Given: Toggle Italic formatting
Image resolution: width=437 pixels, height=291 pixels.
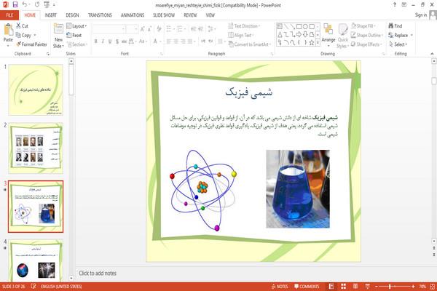Looking at the screenshot, I should [x=103, y=41].
